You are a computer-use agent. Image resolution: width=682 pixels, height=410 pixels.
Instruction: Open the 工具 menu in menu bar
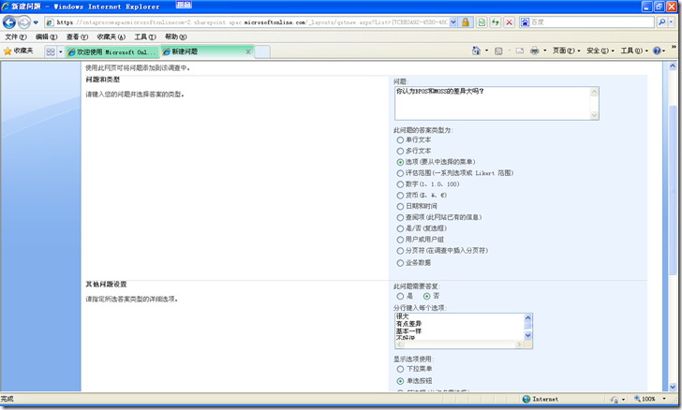point(145,37)
